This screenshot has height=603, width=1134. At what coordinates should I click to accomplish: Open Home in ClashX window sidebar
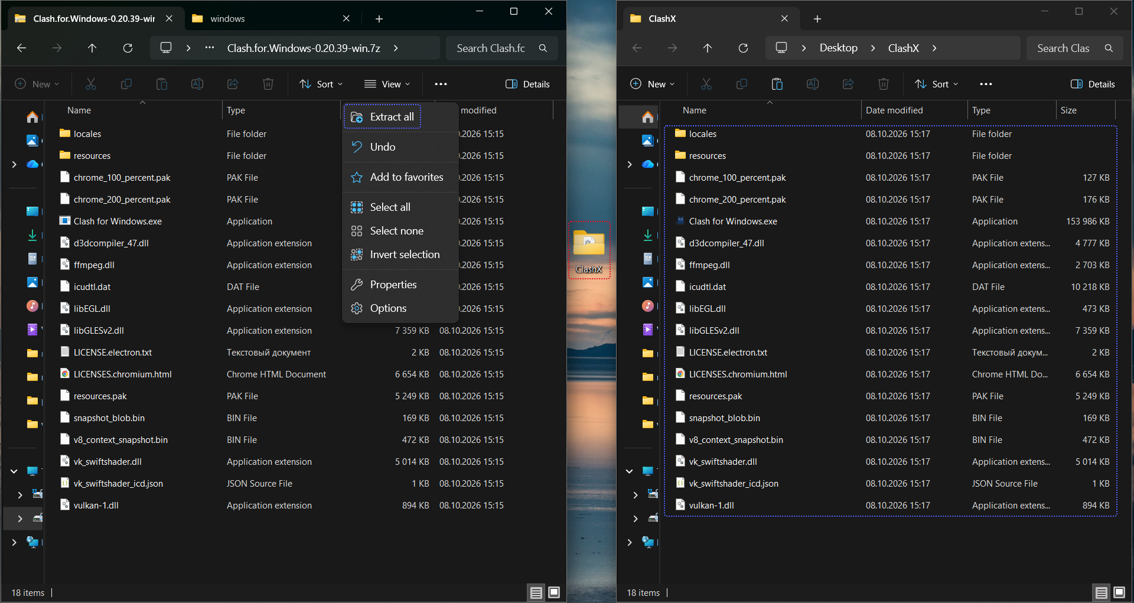point(648,117)
